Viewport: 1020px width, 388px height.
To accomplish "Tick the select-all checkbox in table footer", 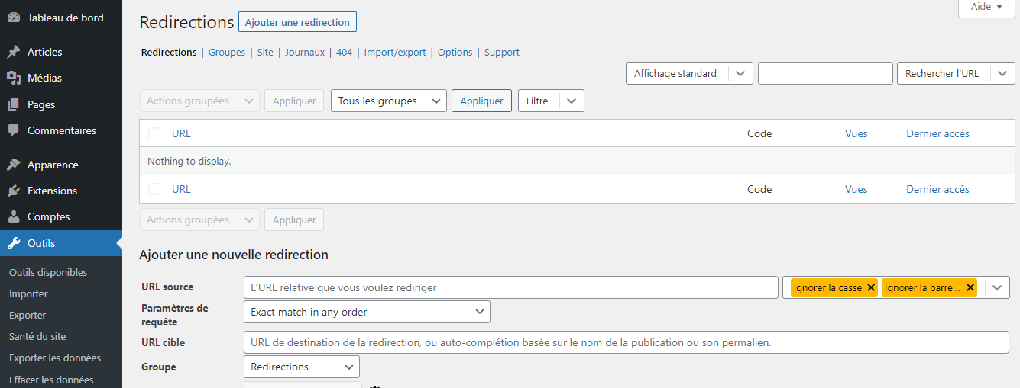I will pyautogui.click(x=154, y=189).
